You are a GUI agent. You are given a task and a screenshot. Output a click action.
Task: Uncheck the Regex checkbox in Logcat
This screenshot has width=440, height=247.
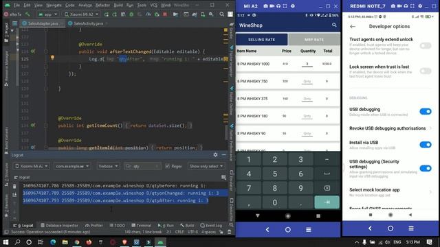pos(168,166)
